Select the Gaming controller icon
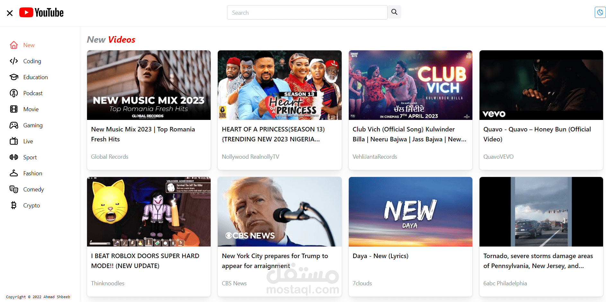 (14, 125)
